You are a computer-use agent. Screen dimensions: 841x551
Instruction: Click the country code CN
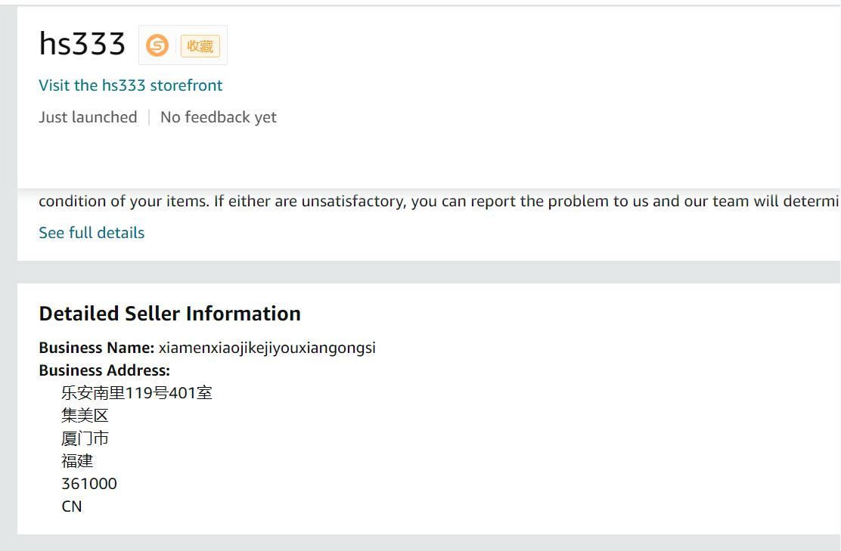click(x=72, y=506)
